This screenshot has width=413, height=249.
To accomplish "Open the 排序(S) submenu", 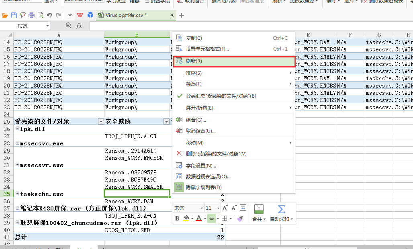I will [x=233, y=73].
